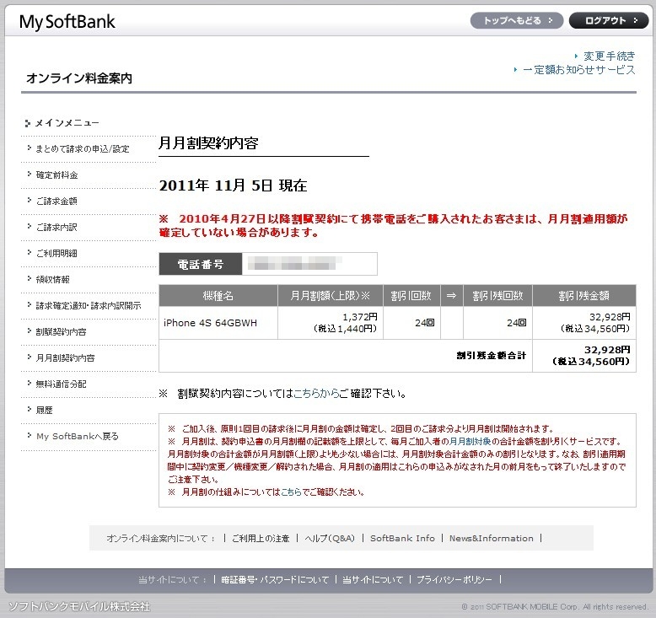Click the My SoftBank logo
The width and height of the screenshot is (656, 618).
pos(67,22)
